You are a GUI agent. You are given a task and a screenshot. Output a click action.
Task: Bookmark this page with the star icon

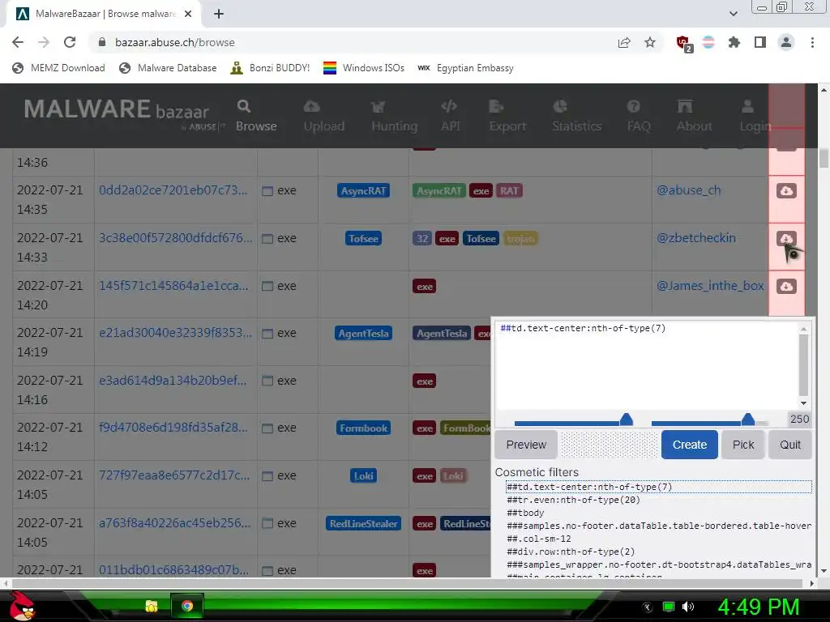(x=650, y=42)
